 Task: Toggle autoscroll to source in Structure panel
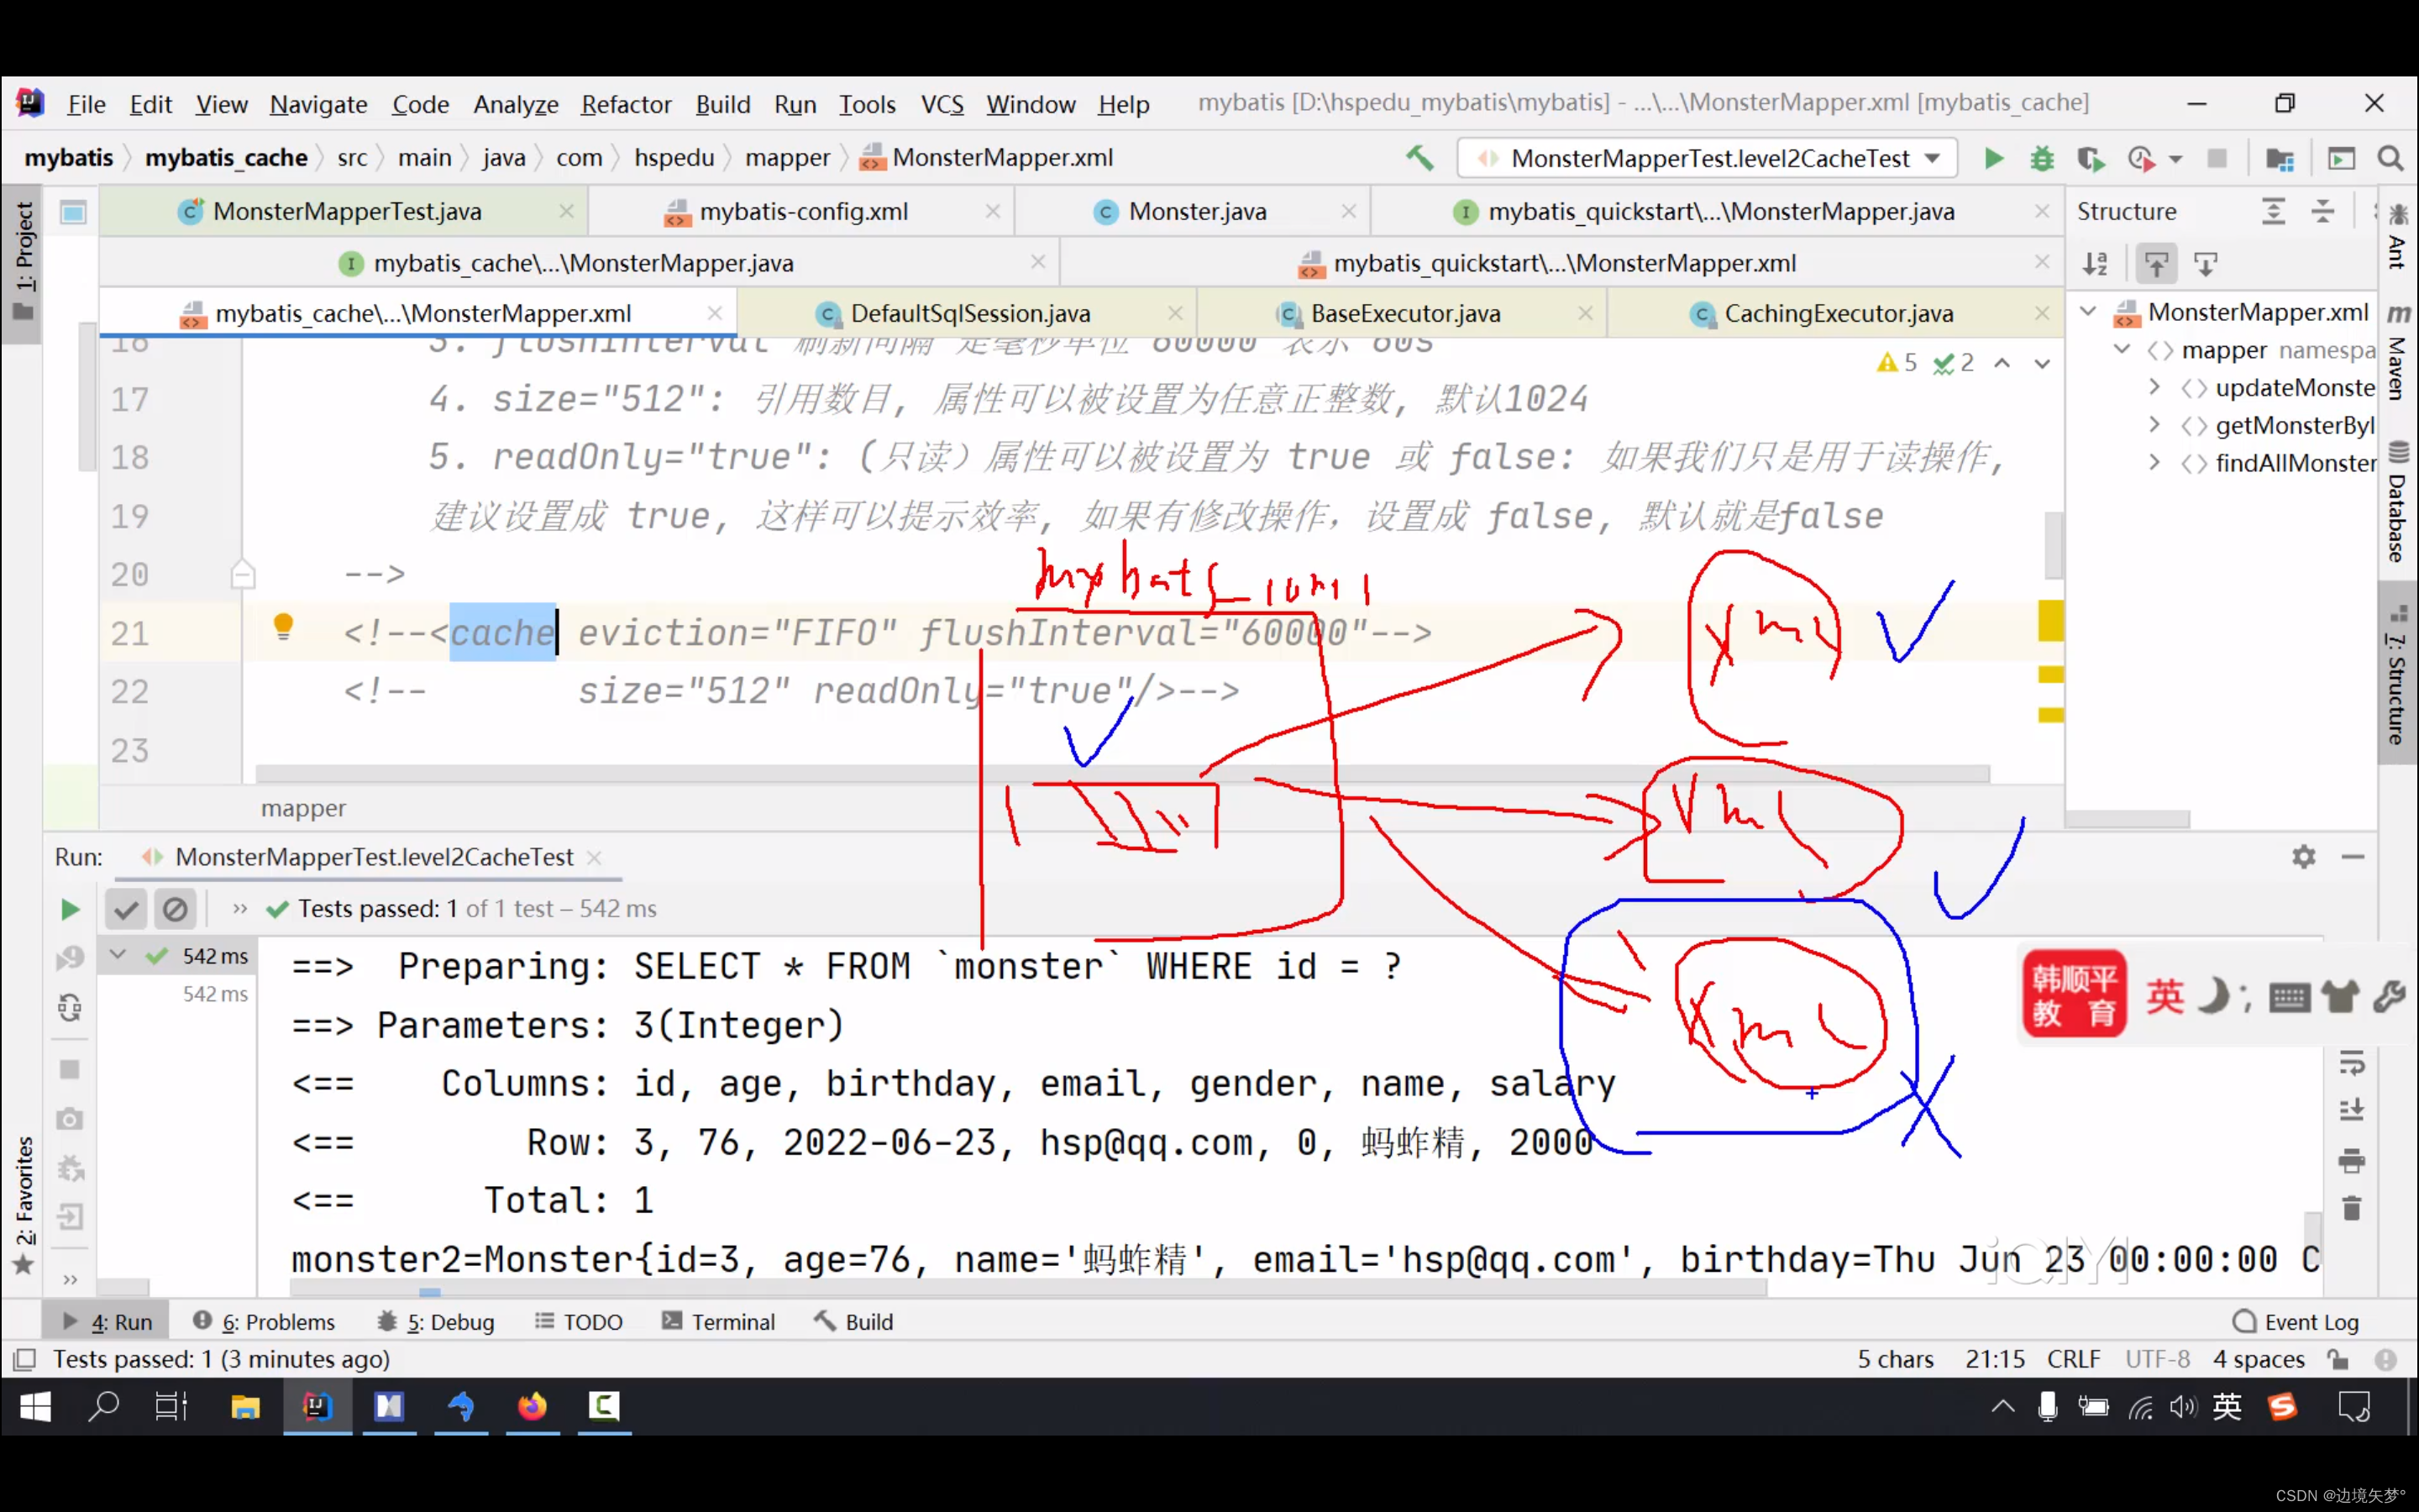pyautogui.click(x=2156, y=264)
